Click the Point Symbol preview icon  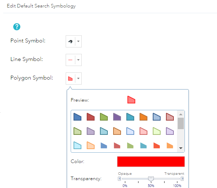[70, 41]
